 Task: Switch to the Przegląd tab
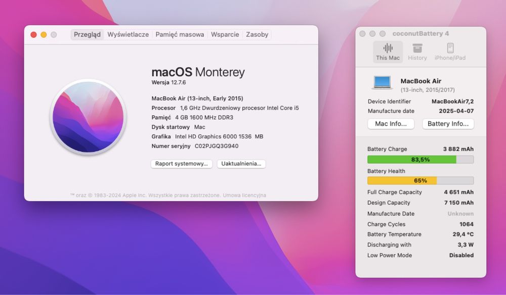(x=87, y=34)
